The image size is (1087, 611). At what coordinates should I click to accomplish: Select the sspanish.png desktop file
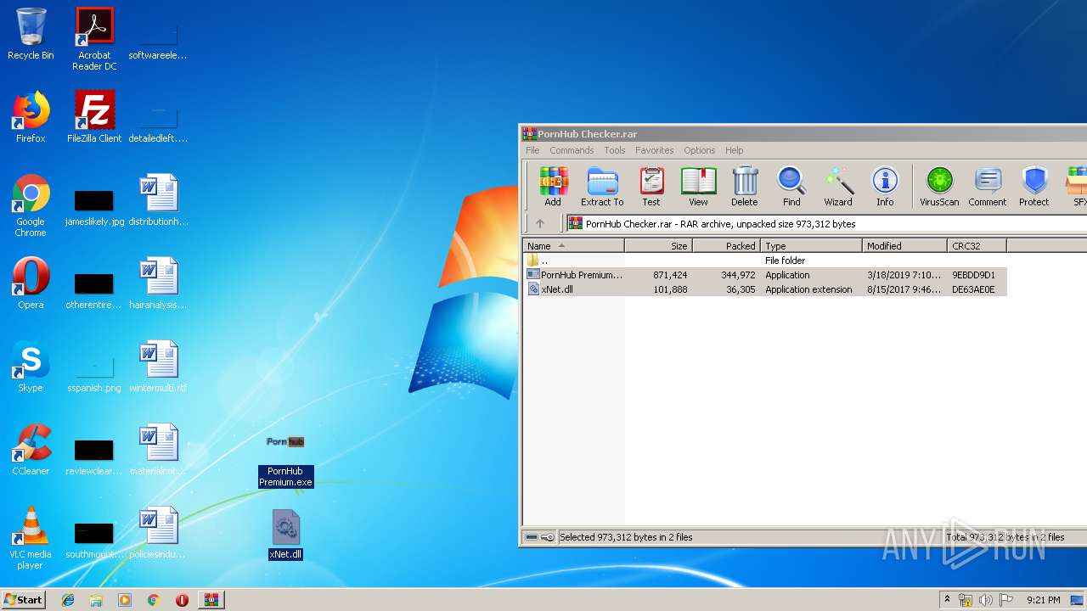pyautogui.click(x=94, y=373)
